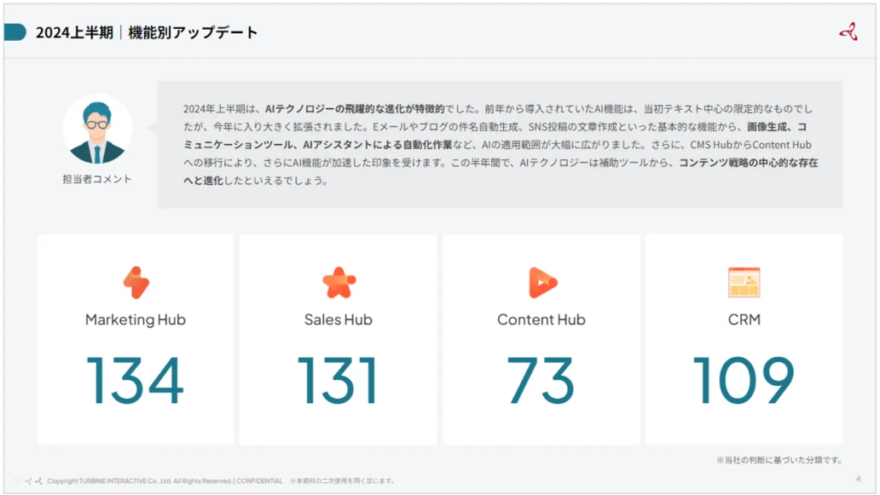Click the note ※当社の判断に基づいた分類です。
The width and height of the screenshot is (880, 495).
coord(779,460)
